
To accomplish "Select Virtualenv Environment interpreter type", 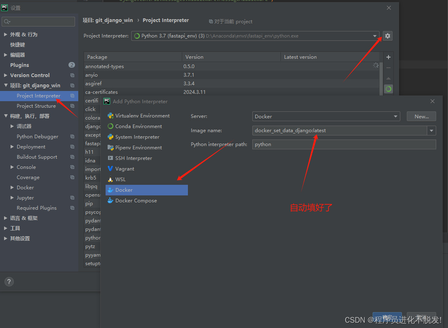I will (147, 116).
